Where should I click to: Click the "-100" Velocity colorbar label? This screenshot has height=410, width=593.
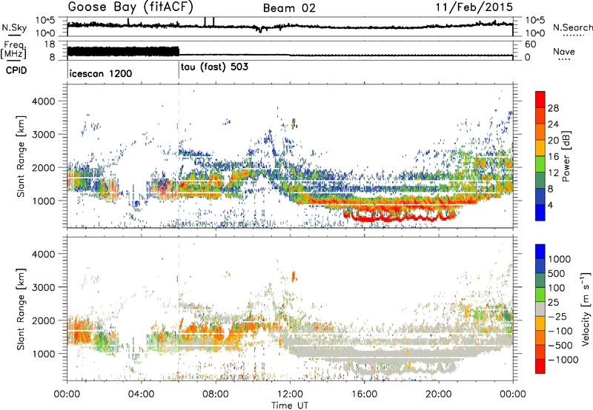click(560, 331)
